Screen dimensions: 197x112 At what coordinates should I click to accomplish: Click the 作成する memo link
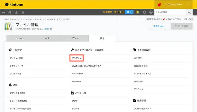pos(48,29)
